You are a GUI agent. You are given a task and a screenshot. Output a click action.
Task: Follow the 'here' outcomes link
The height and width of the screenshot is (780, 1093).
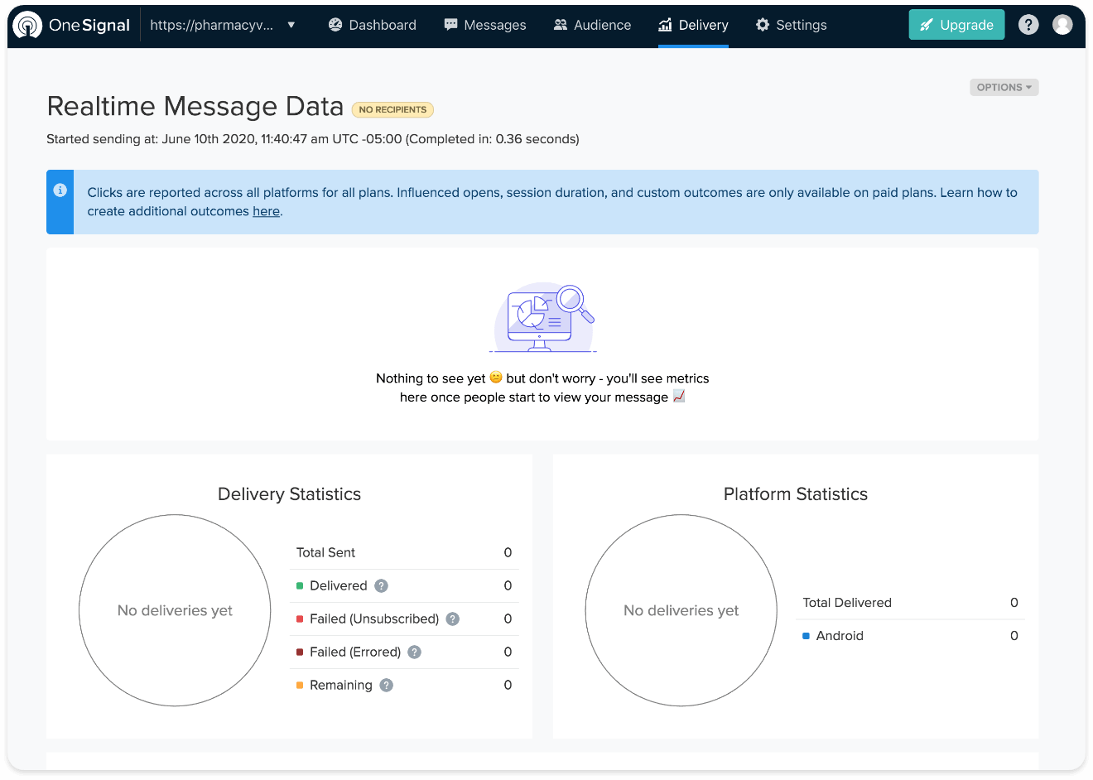point(266,211)
